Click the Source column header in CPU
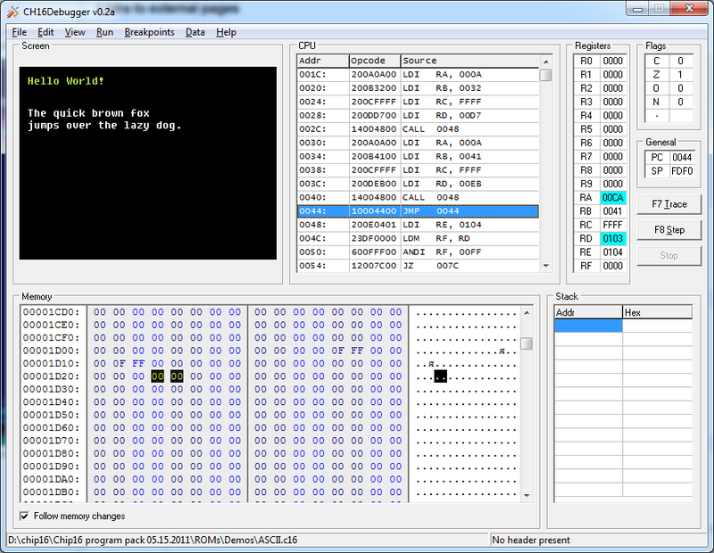The height and width of the screenshot is (553, 714). click(x=470, y=61)
